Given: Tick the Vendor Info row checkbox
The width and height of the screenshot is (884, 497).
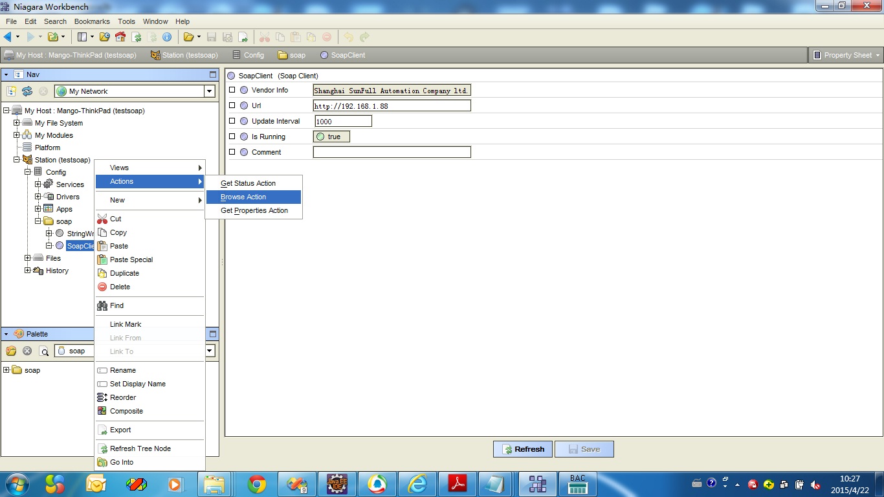Looking at the screenshot, I should [x=232, y=90].
